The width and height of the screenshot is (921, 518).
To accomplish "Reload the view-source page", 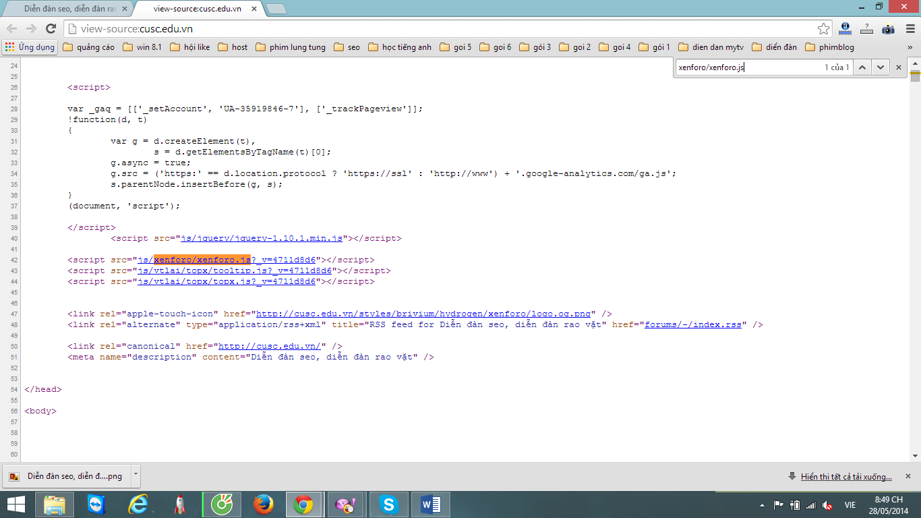I will click(51, 28).
